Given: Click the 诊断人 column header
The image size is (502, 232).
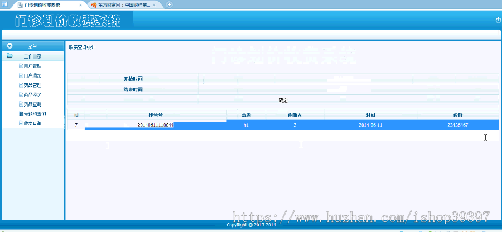Looking at the screenshot, I should point(295,115).
